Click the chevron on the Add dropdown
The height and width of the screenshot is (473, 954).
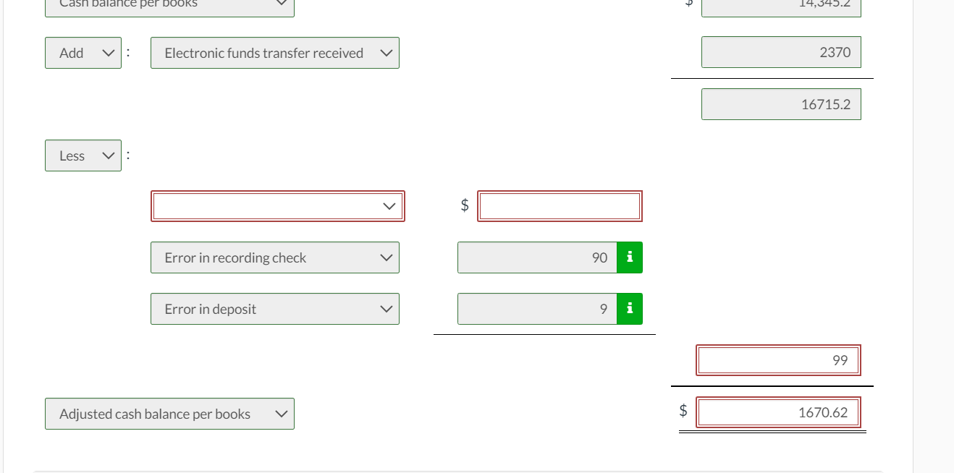[x=107, y=52]
